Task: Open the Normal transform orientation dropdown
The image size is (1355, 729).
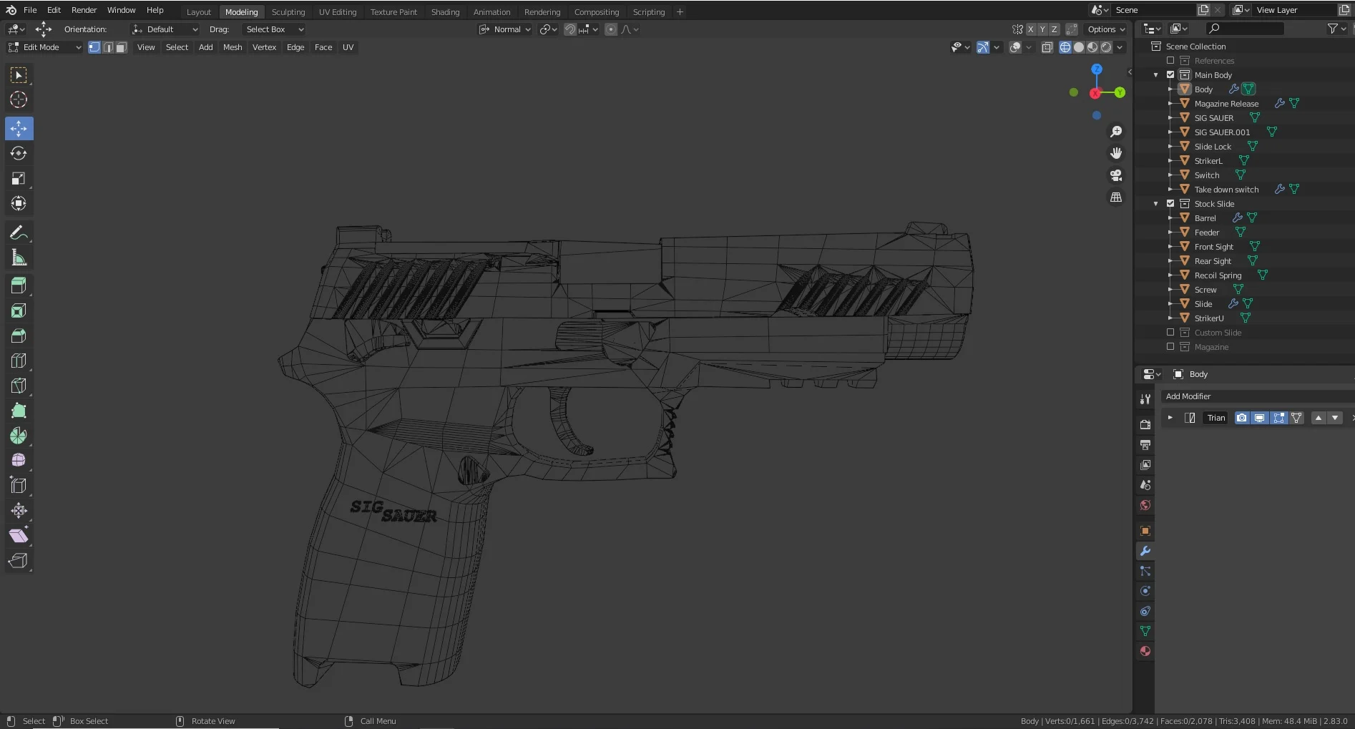Action: coord(505,29)
